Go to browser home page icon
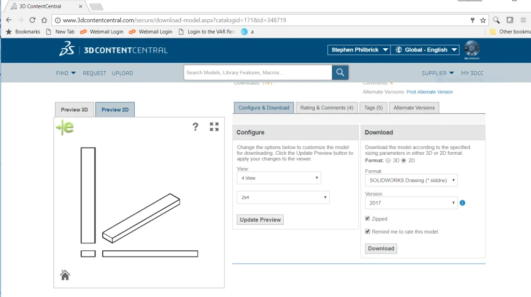Screen dimensions: 531x297 (x=44, y=20)
